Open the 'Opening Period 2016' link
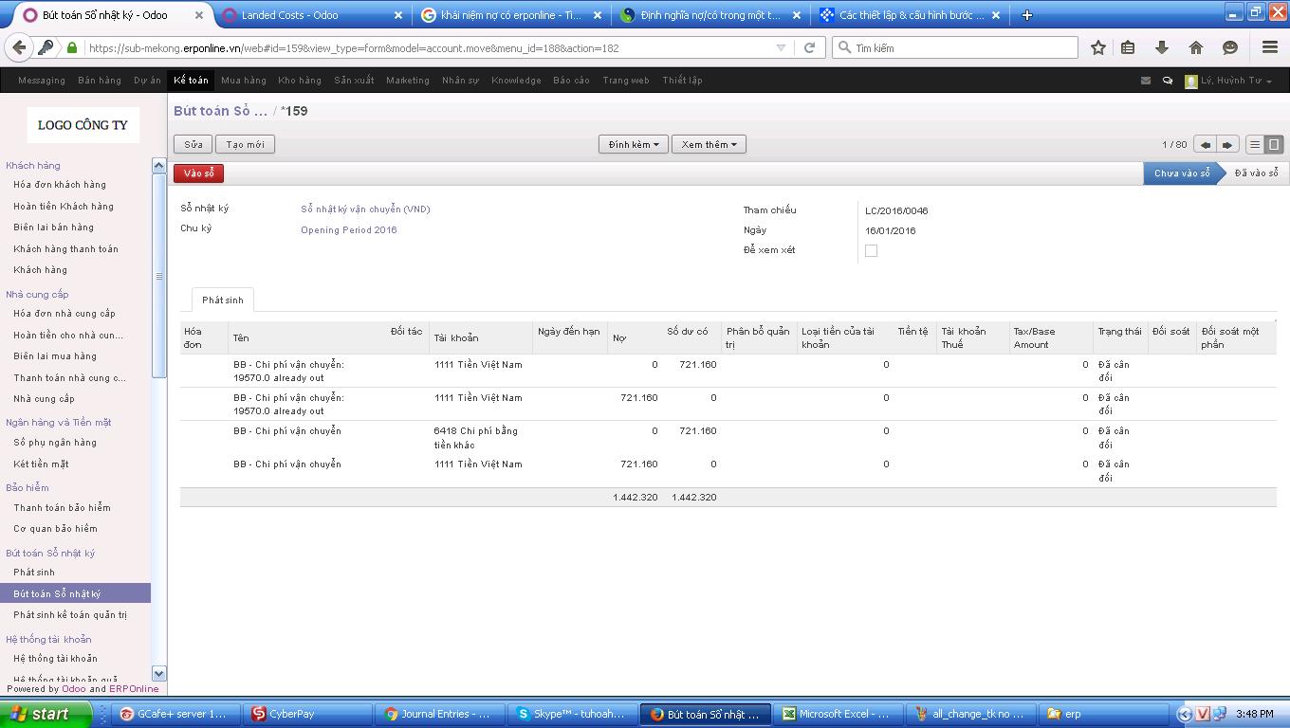The width and height of the screenshot is (1290, 728). tap(349, 230)
